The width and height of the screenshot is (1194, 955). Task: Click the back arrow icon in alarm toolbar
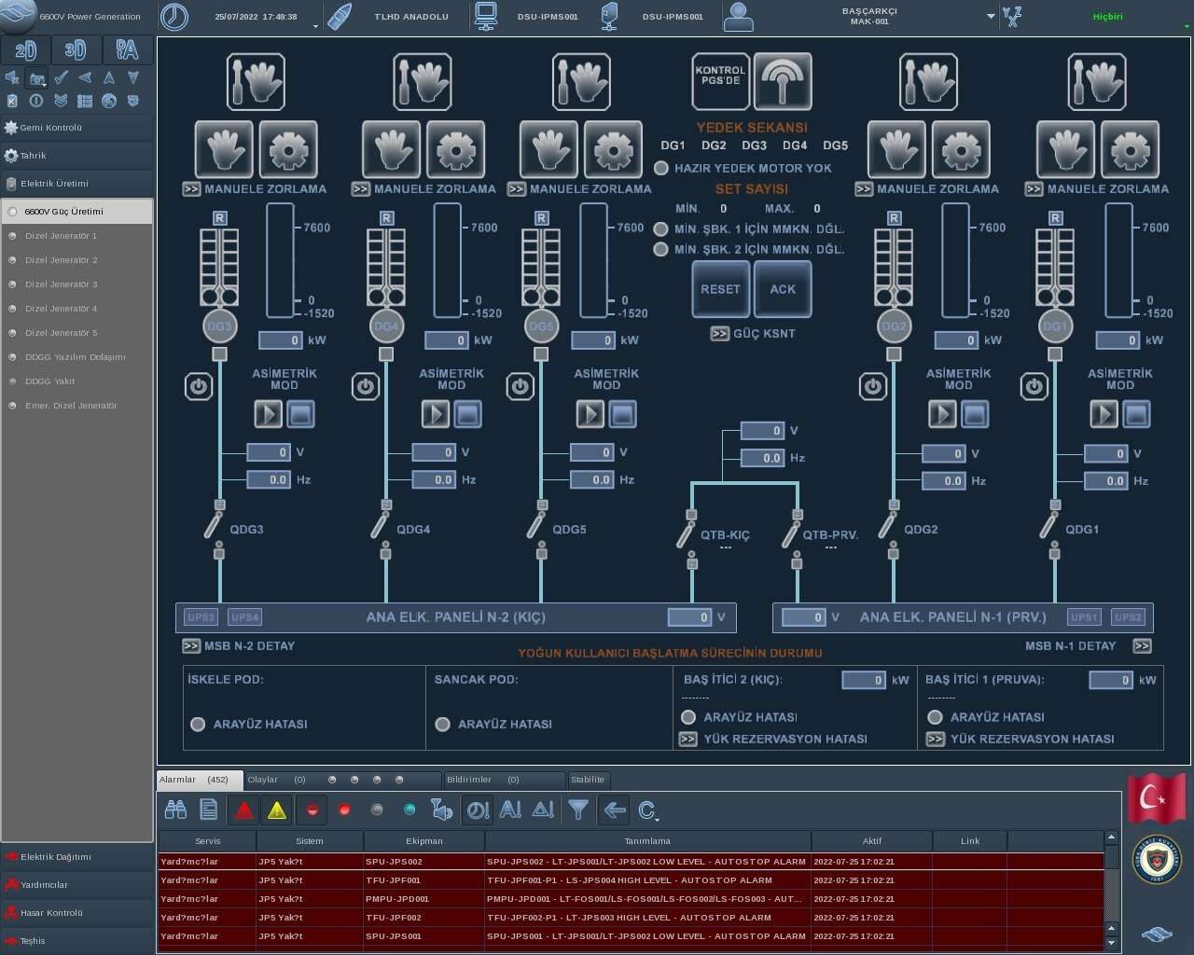[x=614, y=810]
